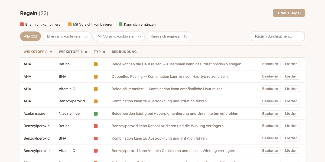Click the green legend swatch 'Kann sich ergänzen'

pos(121,24)
